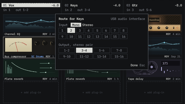Toggle the Overdrive amp power switch
The width and height of the screenshot is (185, 104).
tap(173, 28)
